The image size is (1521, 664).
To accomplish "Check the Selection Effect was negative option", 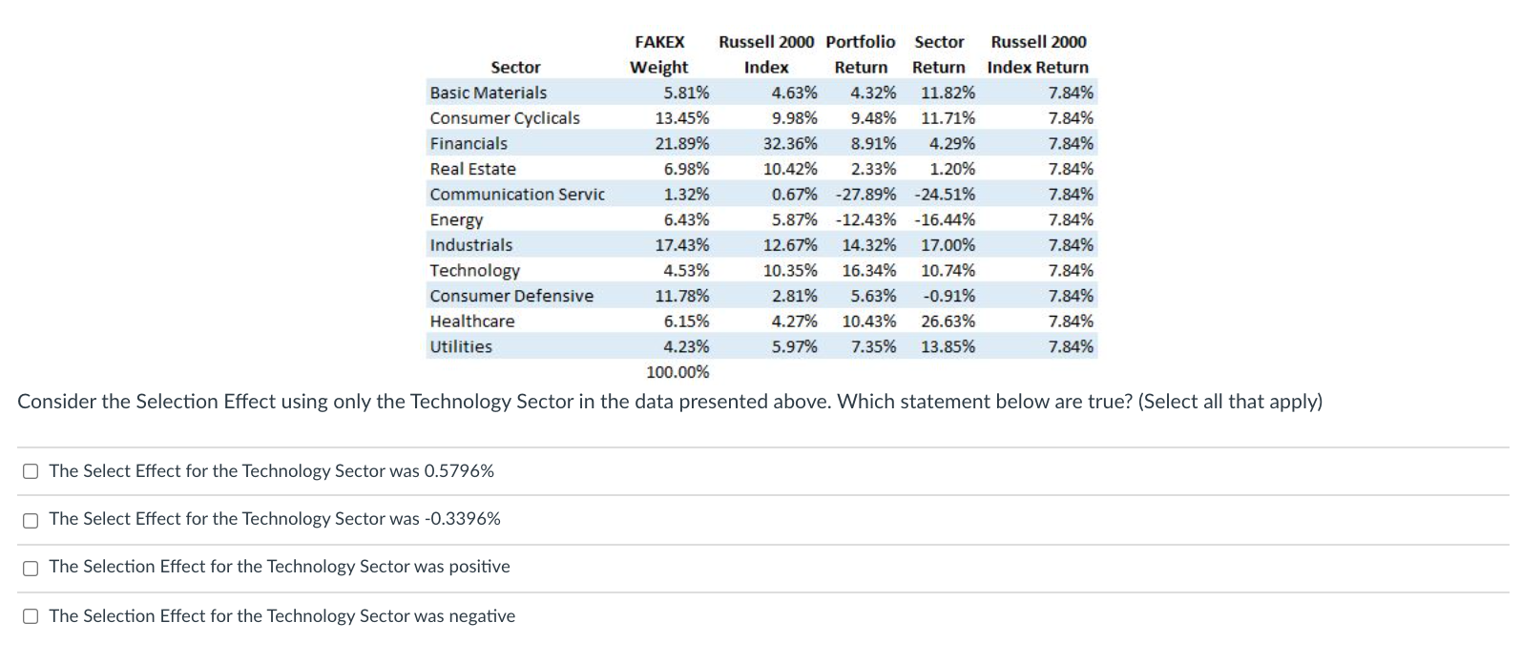I will click(31, 616).
